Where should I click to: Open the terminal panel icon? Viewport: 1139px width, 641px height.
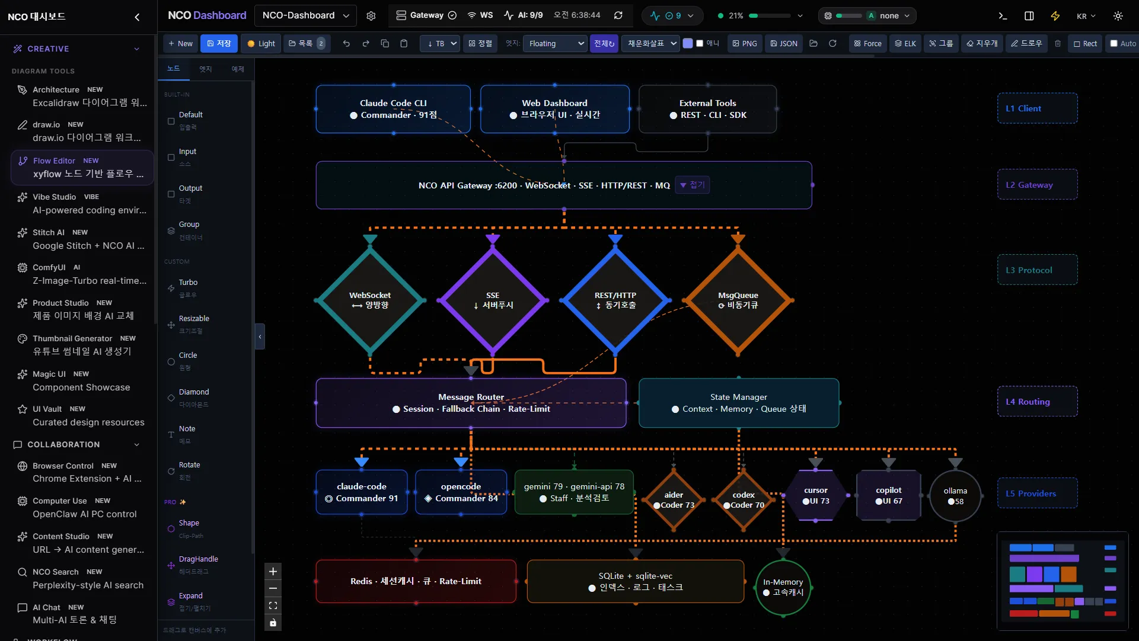1003,16
